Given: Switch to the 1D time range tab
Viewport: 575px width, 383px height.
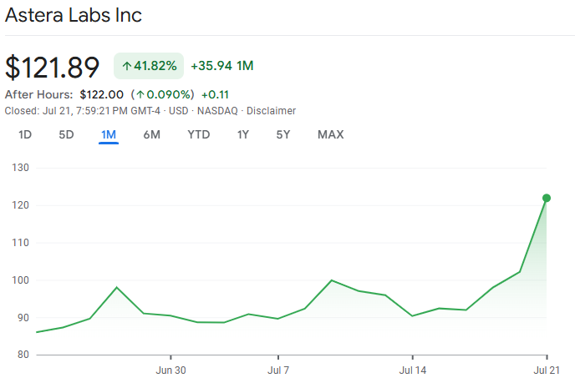Looking at the screenshot, I should pyautogui.click(x=25, y=134).
